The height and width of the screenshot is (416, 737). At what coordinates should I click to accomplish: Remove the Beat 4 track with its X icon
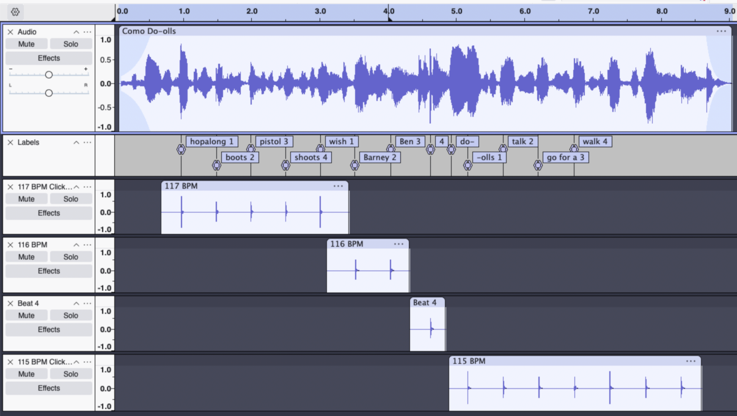point(10,303)
